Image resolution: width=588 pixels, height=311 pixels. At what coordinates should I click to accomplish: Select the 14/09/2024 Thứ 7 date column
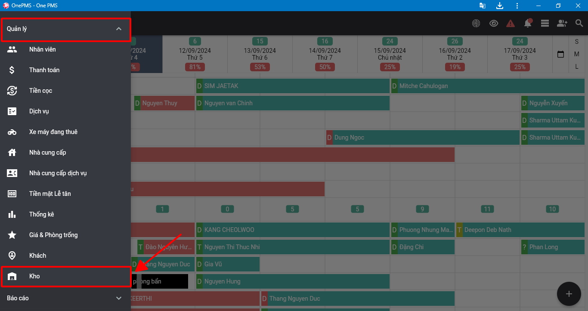pos(325,54)
